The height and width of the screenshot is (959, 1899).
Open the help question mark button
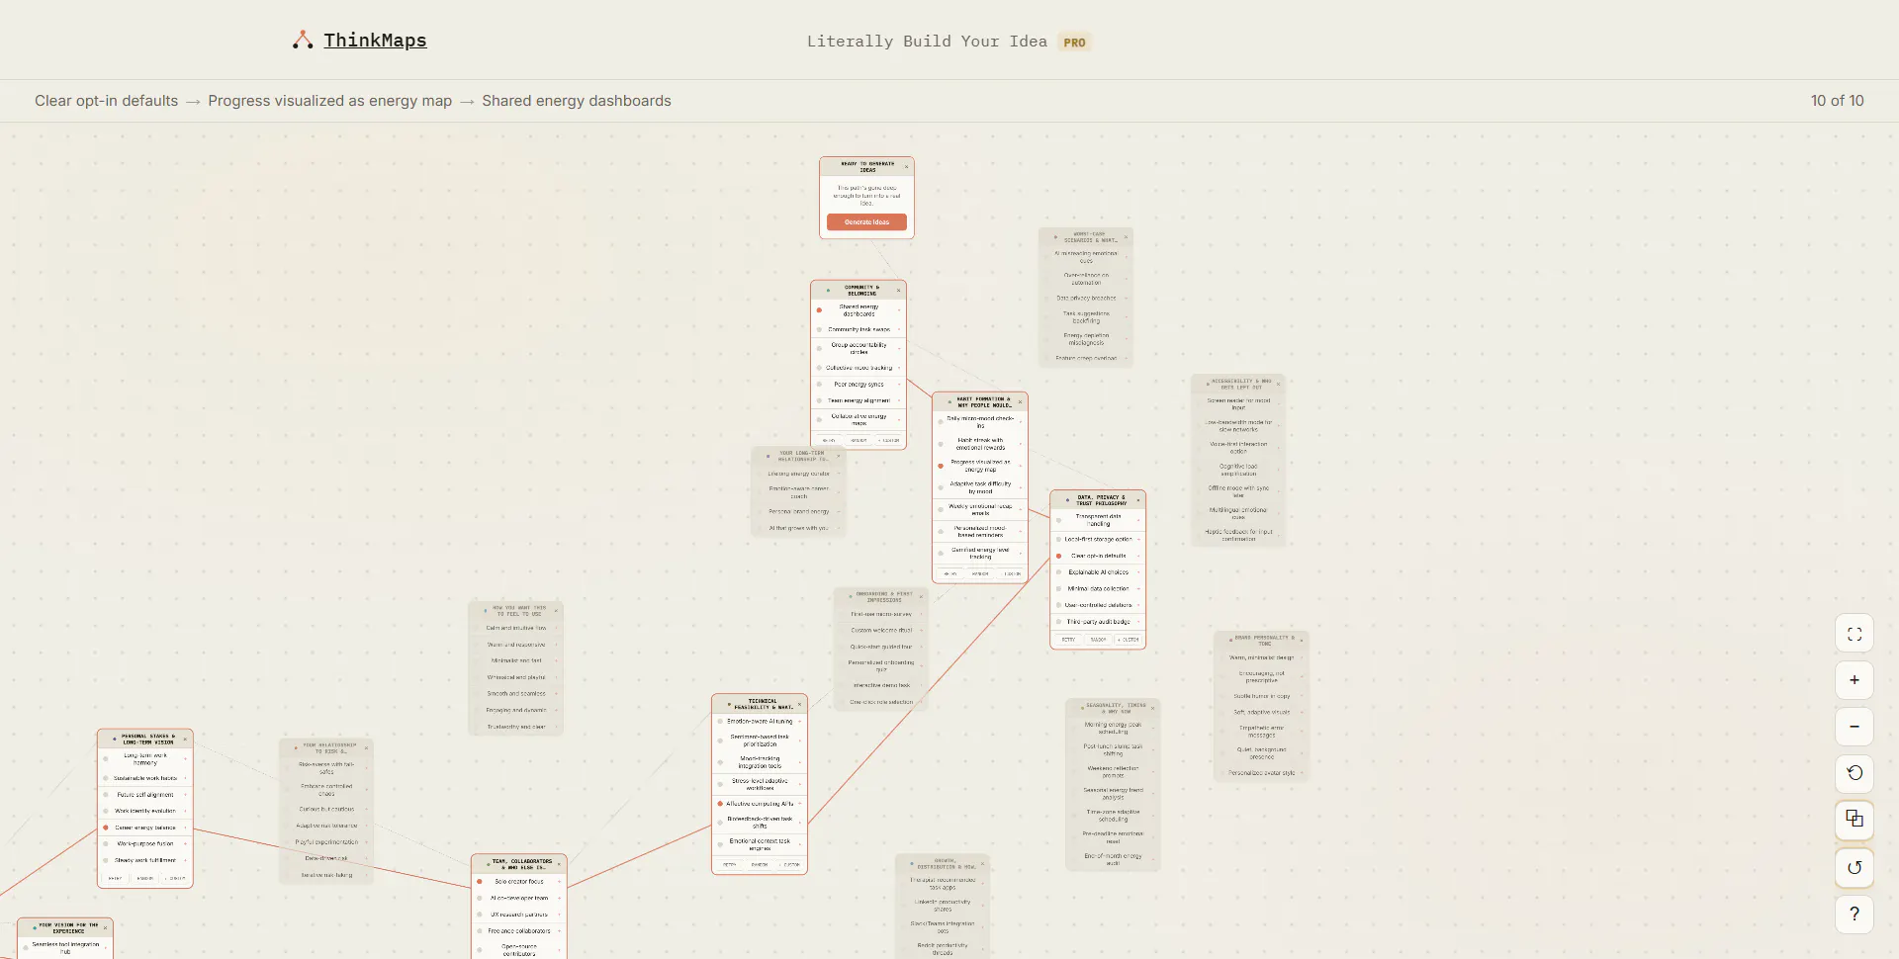coord(1854,915)
